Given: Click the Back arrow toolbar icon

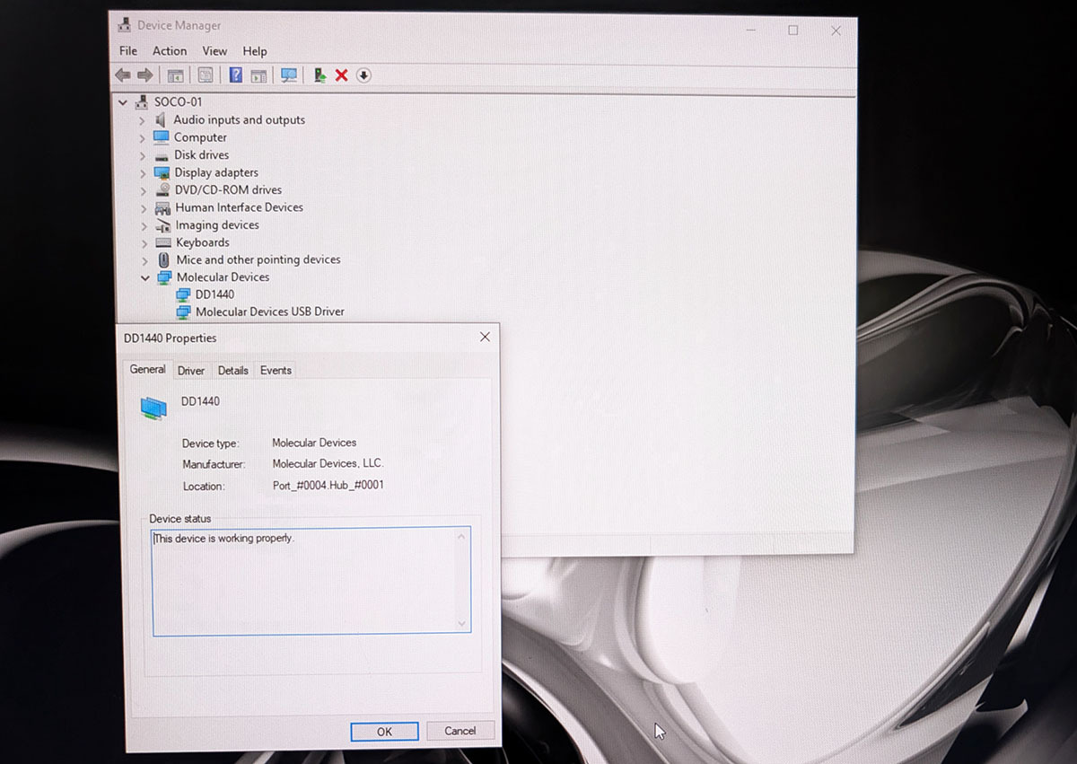Looking at the screenshot, I should coord(123,75).
